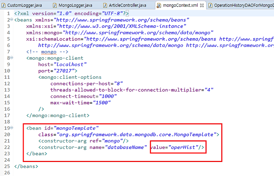Close the mongoContext.xml tab
This screenshot has height=176, width=274.
point(202,5)
